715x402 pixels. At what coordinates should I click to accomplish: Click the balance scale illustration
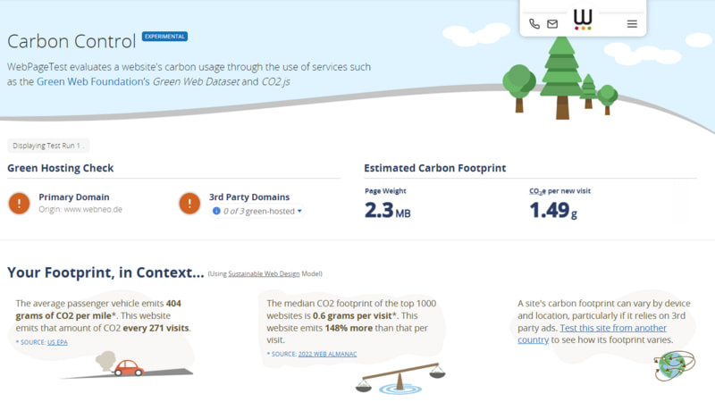point(400,378)
